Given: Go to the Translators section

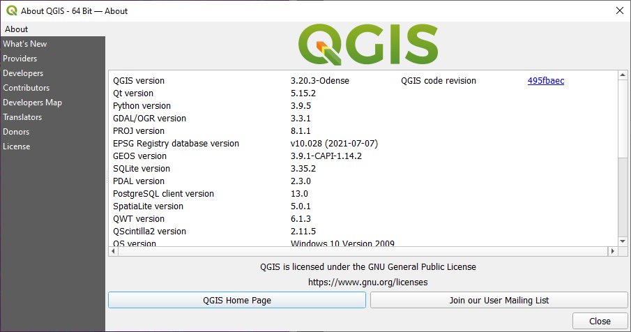Looking at the screenshot, I should (x=22, y=117).
